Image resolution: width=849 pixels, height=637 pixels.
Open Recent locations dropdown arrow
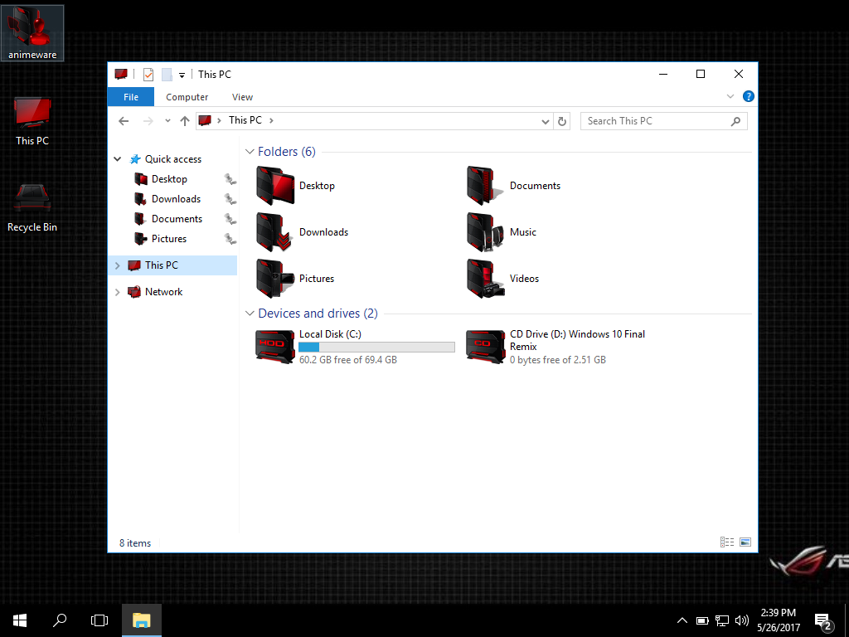[x=167, y=121]
